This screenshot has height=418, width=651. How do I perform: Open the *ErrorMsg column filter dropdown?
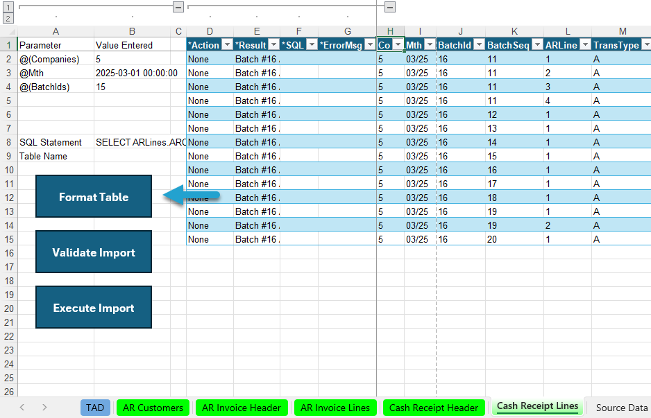coord(370,45)
